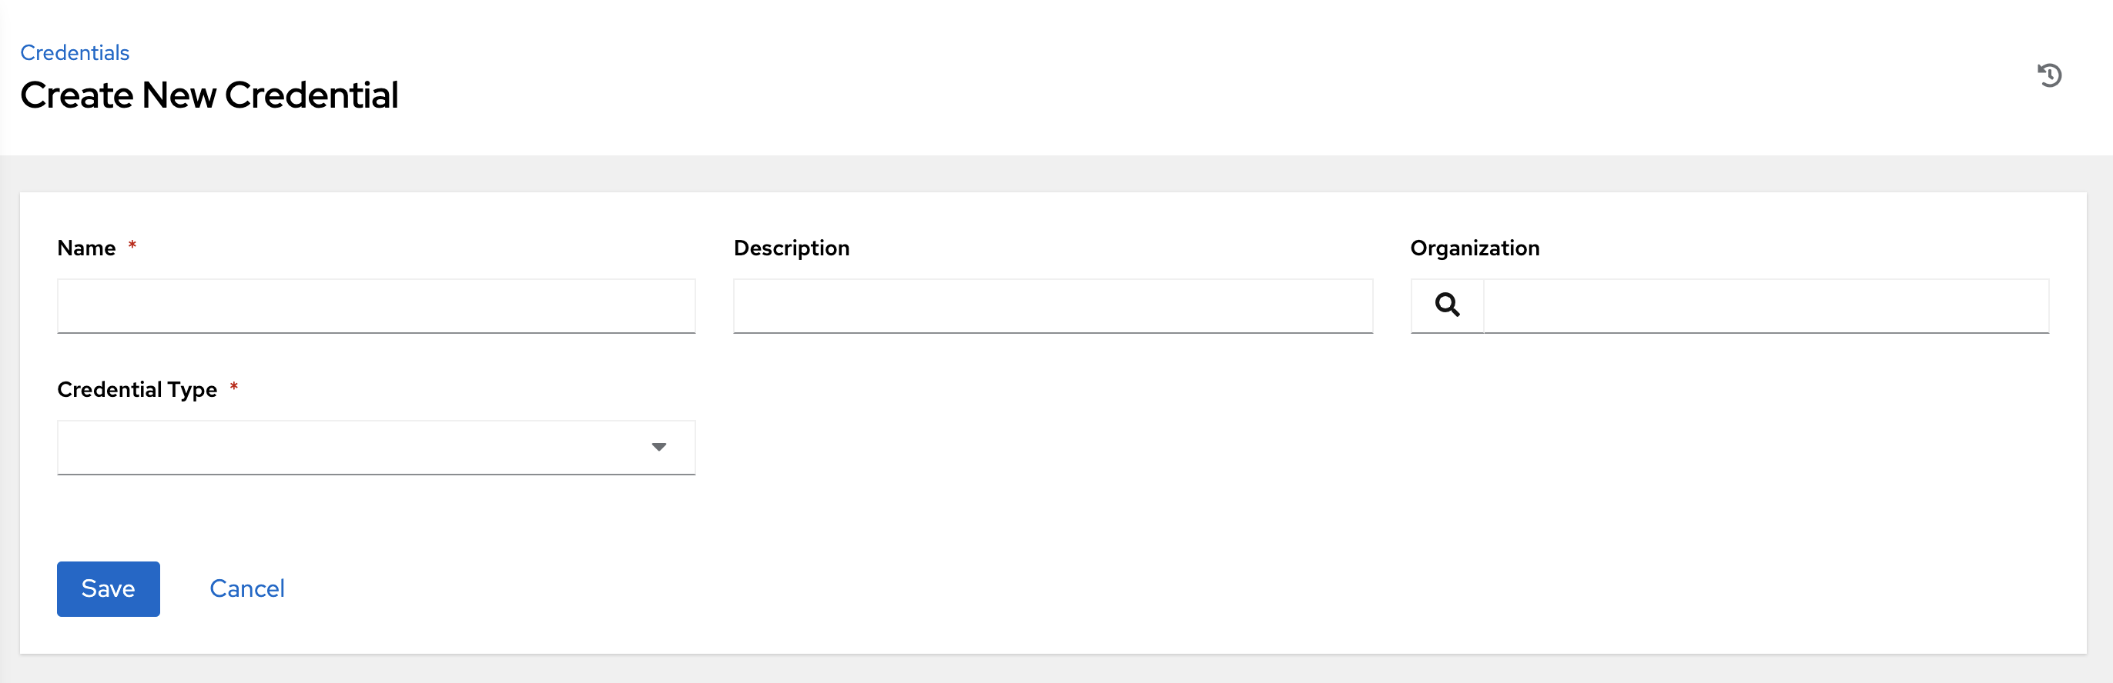Go back via the Credentials breadcrumb

[75, 52]
